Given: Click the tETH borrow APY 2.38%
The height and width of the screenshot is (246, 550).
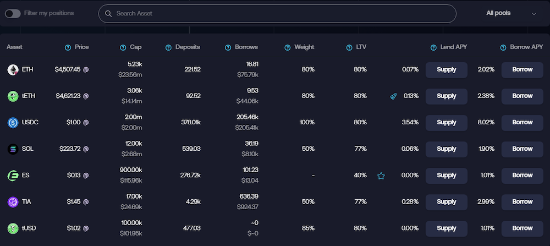Looking at the screenshot, I should (486, 96).
